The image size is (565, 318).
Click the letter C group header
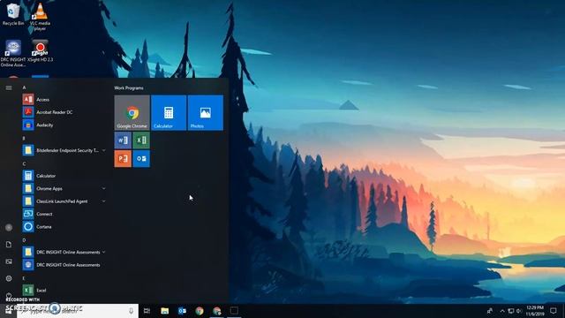(x=24, y=164)
